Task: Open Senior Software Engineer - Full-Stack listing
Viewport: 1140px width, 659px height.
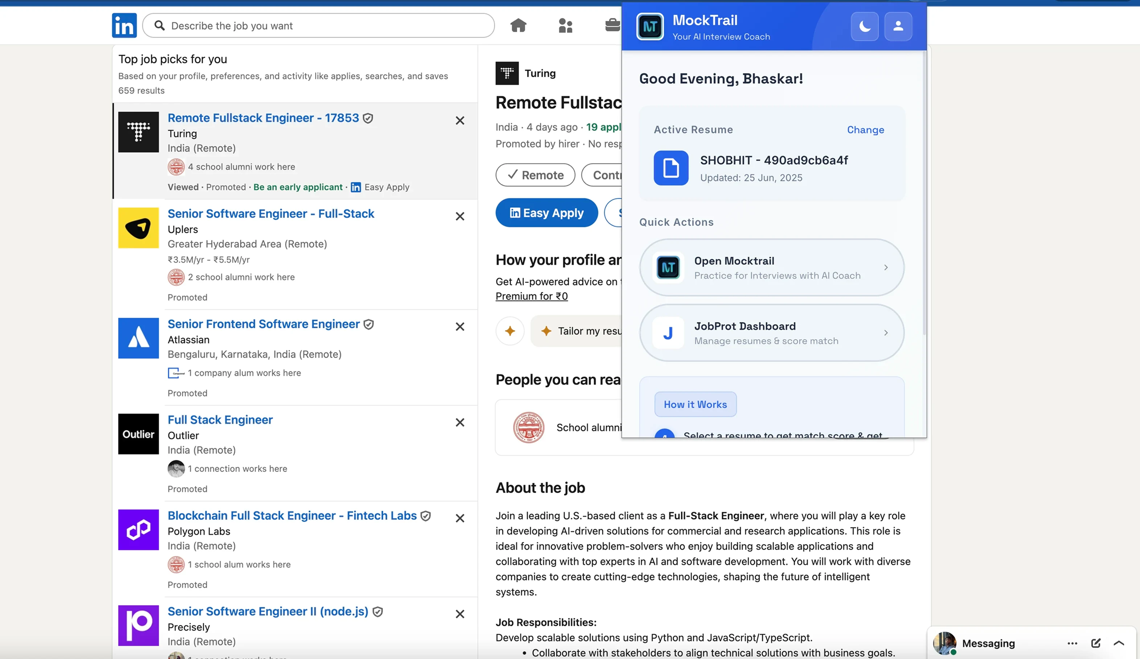Action: point(271,214)
